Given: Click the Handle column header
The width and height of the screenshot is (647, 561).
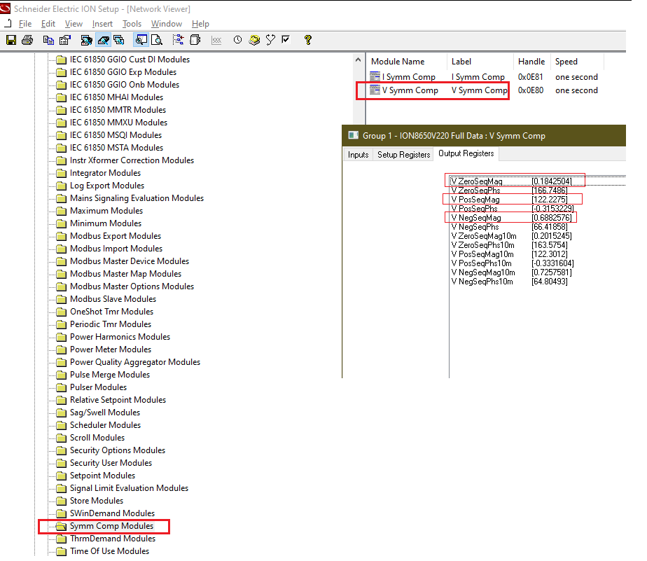Looking at the screenshot, I should (532, 62).
